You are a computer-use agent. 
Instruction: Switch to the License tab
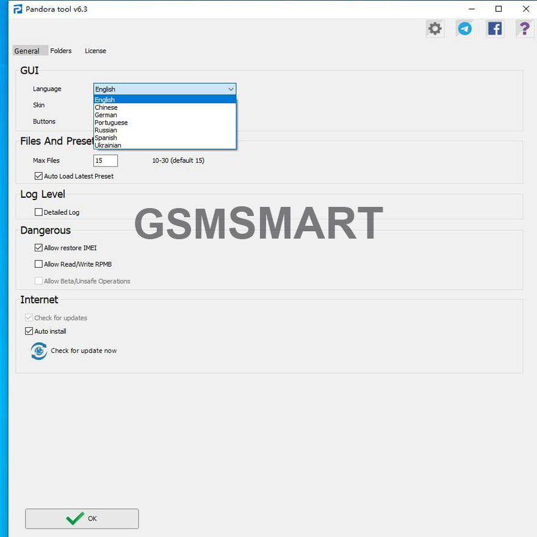pos(96,51)
